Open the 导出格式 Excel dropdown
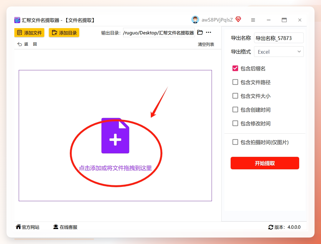321x244 pixels. tap(279, 52)
